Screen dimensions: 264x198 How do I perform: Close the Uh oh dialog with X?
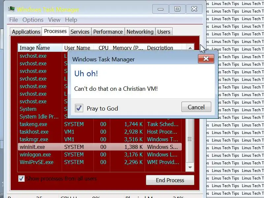[x=206, y=59]
